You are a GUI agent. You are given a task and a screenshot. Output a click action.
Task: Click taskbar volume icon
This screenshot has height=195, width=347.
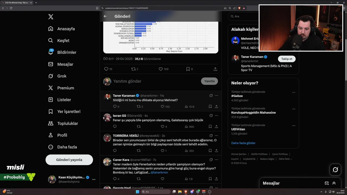333,192
